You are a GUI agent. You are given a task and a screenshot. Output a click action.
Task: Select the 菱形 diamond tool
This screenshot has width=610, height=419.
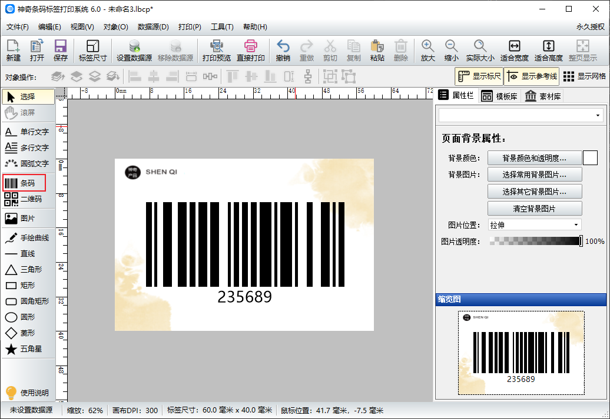click(x=28, y=333)
